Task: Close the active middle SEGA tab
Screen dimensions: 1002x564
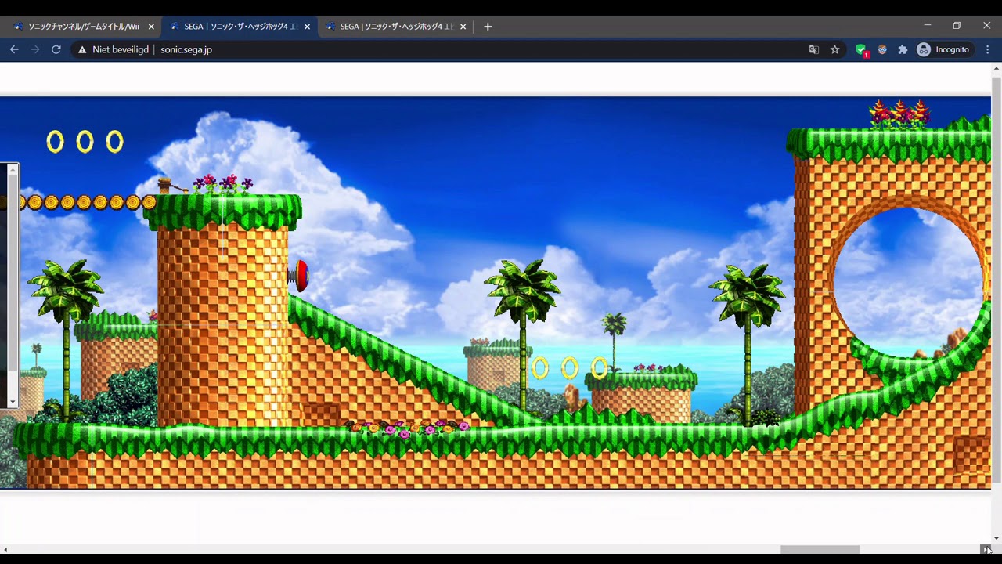Action: point(307,27)
